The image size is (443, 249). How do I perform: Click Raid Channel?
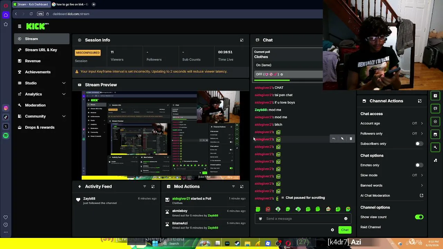(x=370, y=227)
